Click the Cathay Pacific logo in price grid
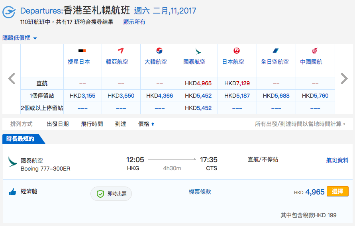Image resolution: width=355 pixels, height=226 pixels. (x=198, y=51)
